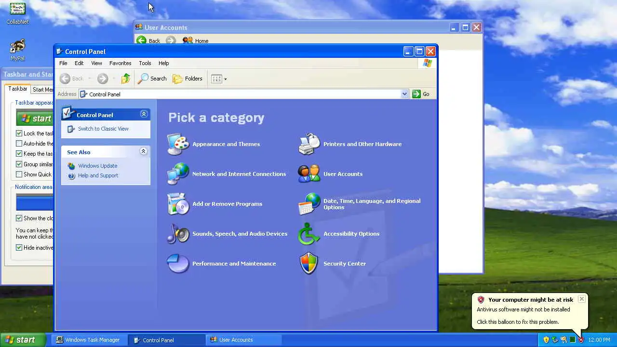This screenshot has height=347, width=617.
Task: Open the Appearance and Themes category icon
Action: tap(178, 144)
